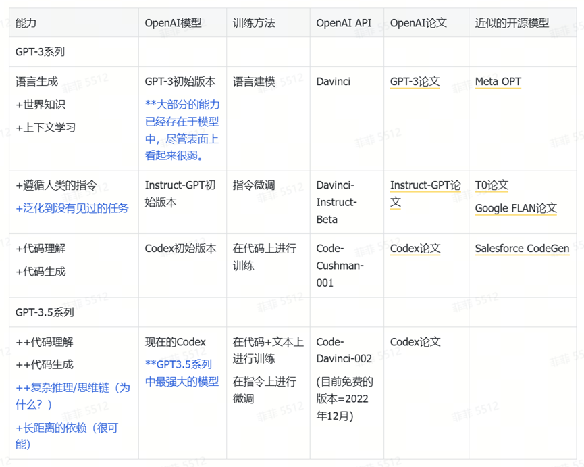This screenshot has width=584, height=467.
Task: Select the 能力 column header
Action: click(22, 22)
